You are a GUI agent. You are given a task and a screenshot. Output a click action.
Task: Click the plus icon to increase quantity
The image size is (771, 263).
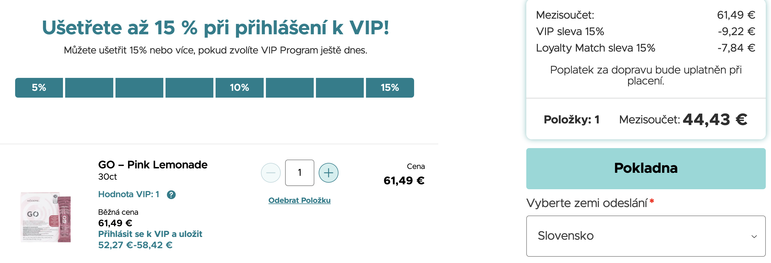[x=328, y=172]
